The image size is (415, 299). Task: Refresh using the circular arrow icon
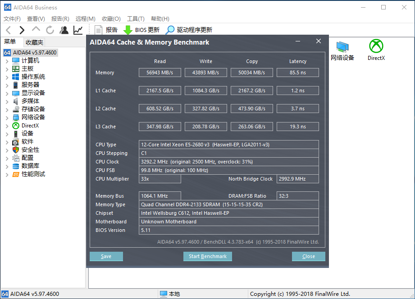[x=50, y=30]
